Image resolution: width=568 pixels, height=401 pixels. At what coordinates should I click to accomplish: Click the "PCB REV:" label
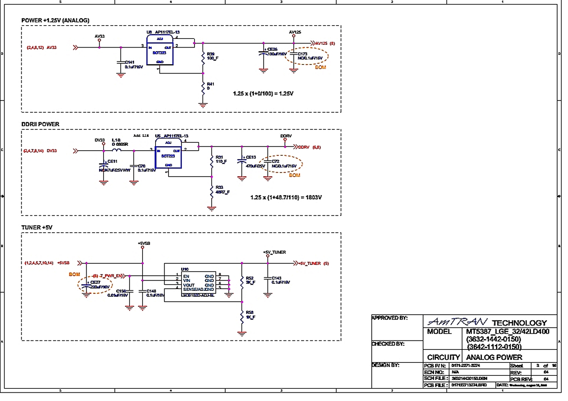pos(521,379)
